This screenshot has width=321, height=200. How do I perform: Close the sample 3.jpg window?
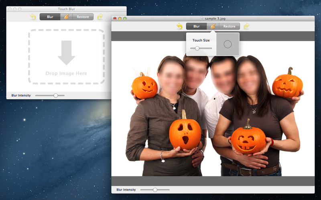[x=115, y=18]
